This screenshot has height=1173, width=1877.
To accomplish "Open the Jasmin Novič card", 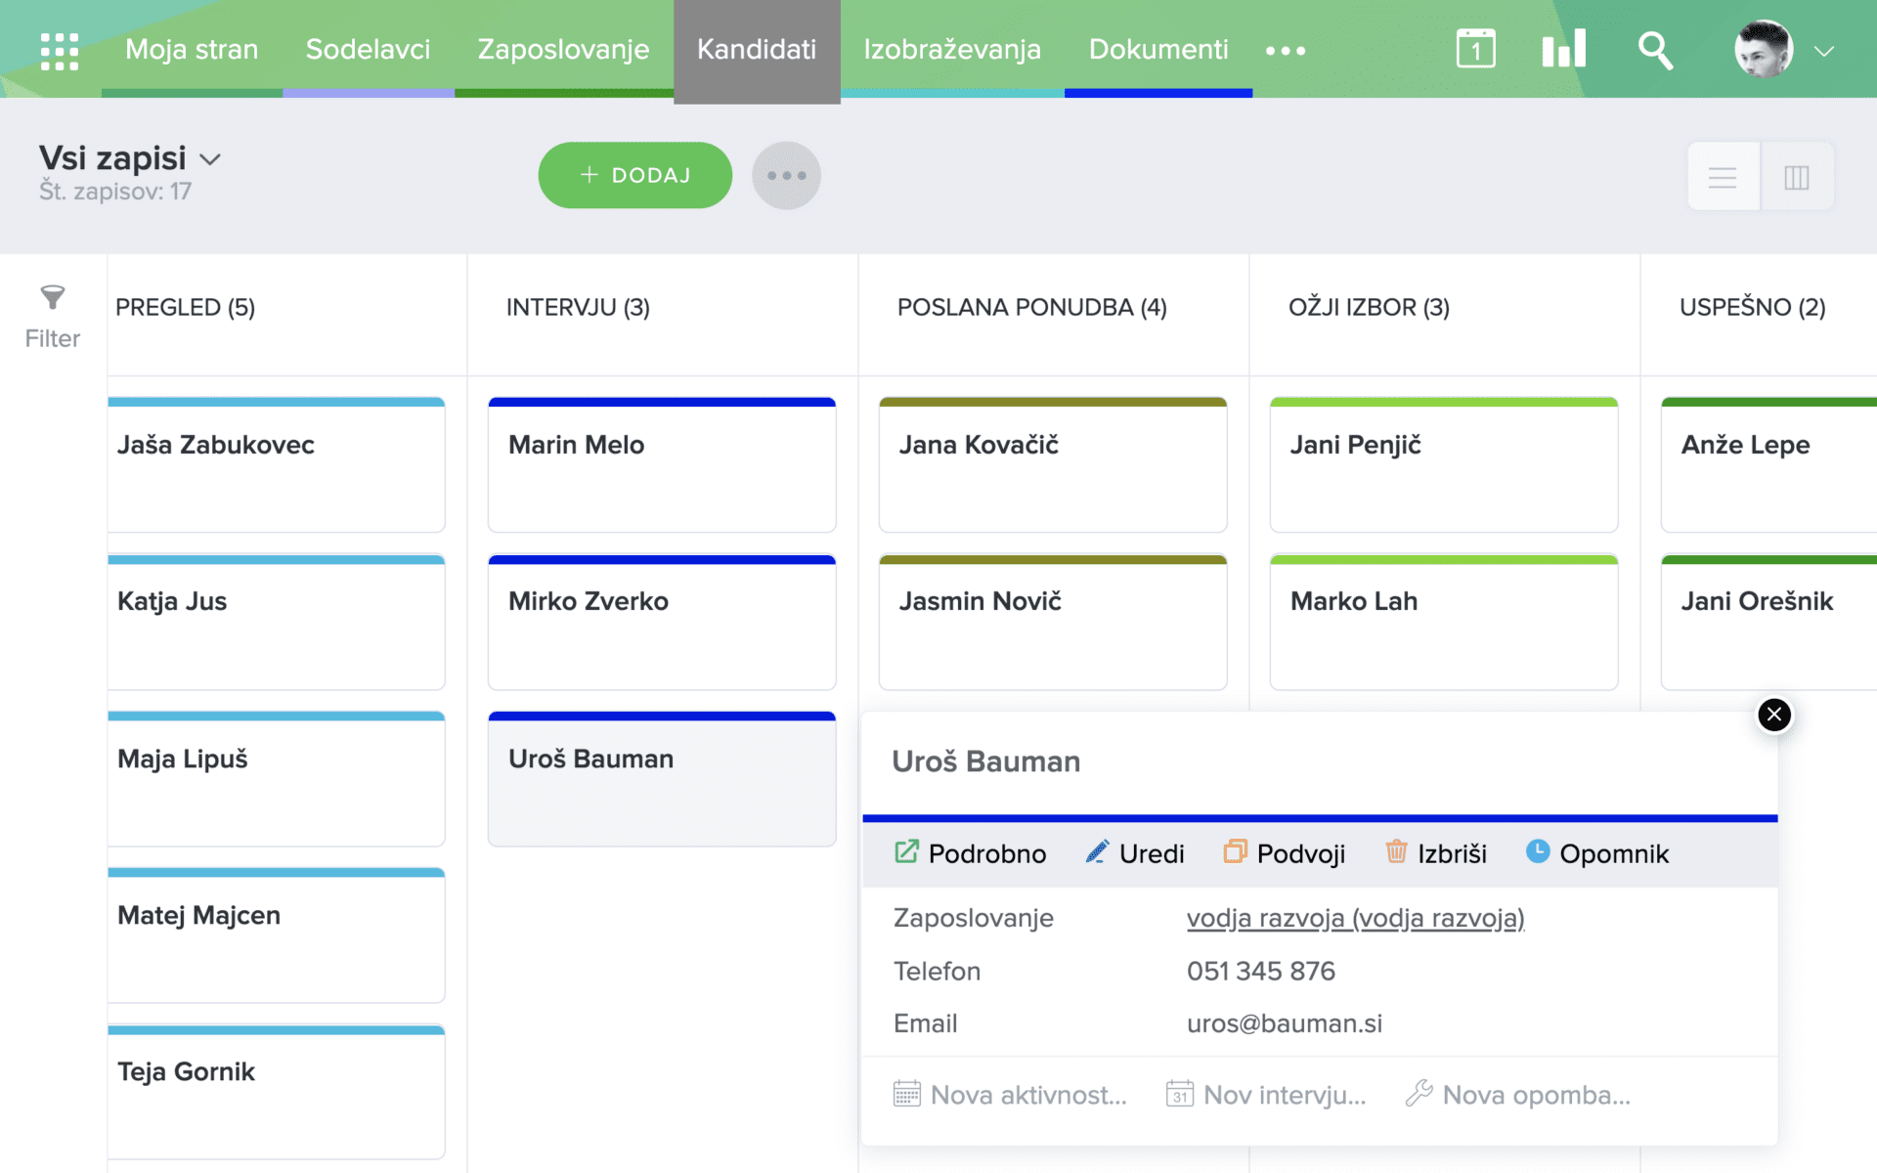I will point(1053,622).
